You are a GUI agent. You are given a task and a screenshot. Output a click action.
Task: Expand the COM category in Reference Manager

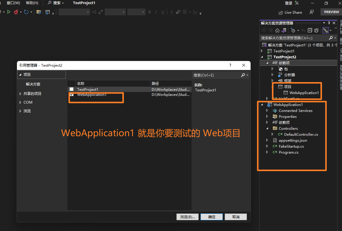[x=20, y=102]
